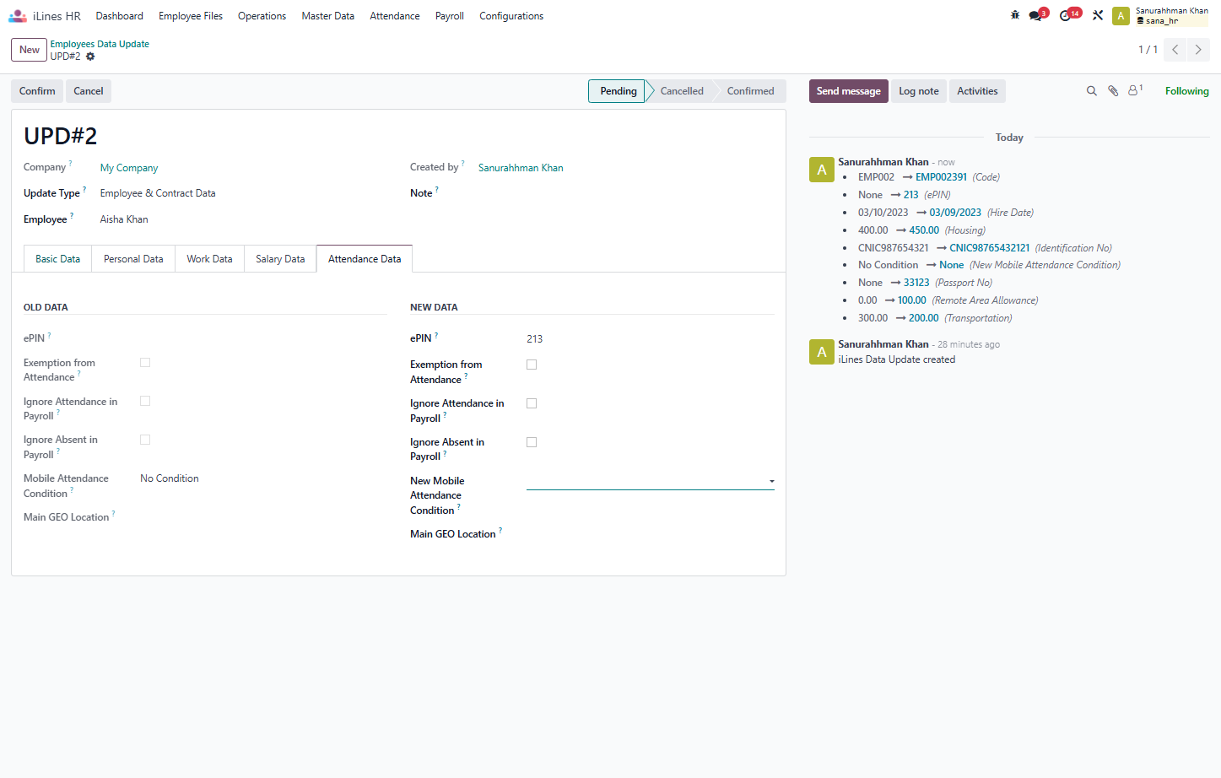Click the new ePIN field value 213

click(651, 339)
